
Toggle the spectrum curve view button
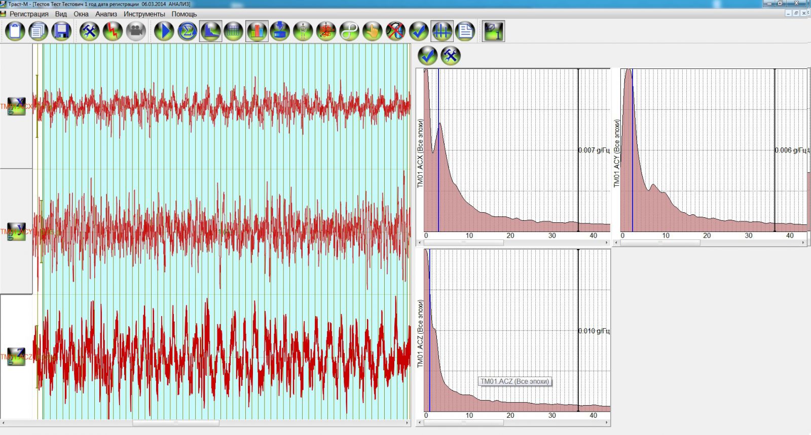pyautogui.click(x=210, y=31)
